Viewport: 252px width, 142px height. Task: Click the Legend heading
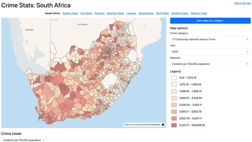[175, 71]
